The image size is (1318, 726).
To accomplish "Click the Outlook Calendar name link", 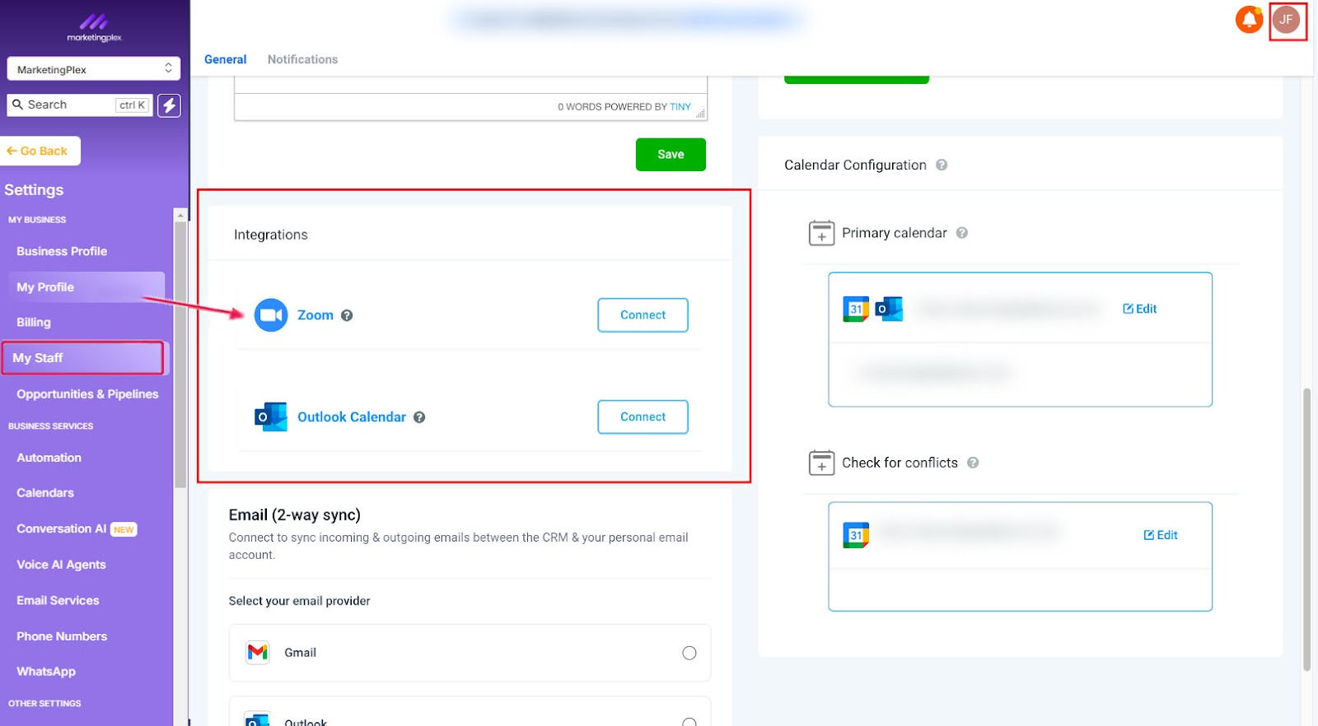I will tap(352, 417).
